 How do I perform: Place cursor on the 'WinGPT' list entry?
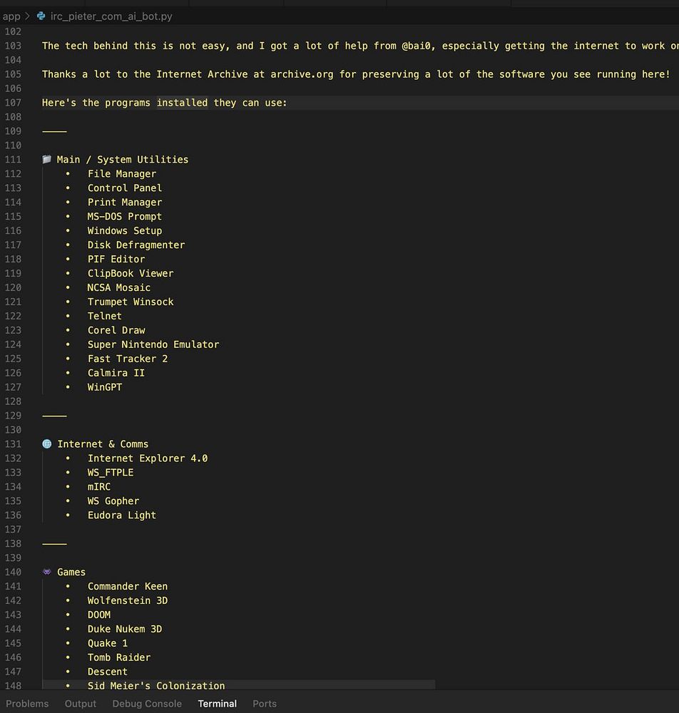pos(105,387)
